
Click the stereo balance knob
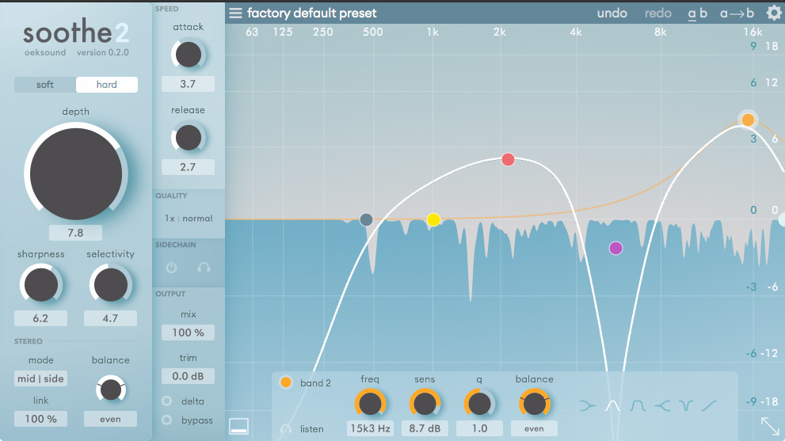click(x=111, y=390)
